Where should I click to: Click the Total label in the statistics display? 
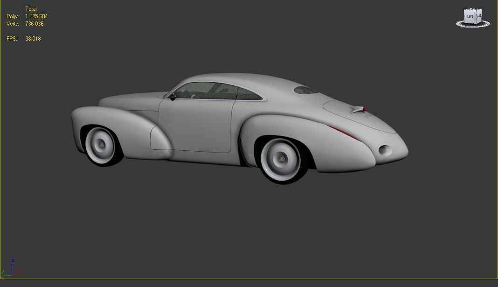pos(31,8)
